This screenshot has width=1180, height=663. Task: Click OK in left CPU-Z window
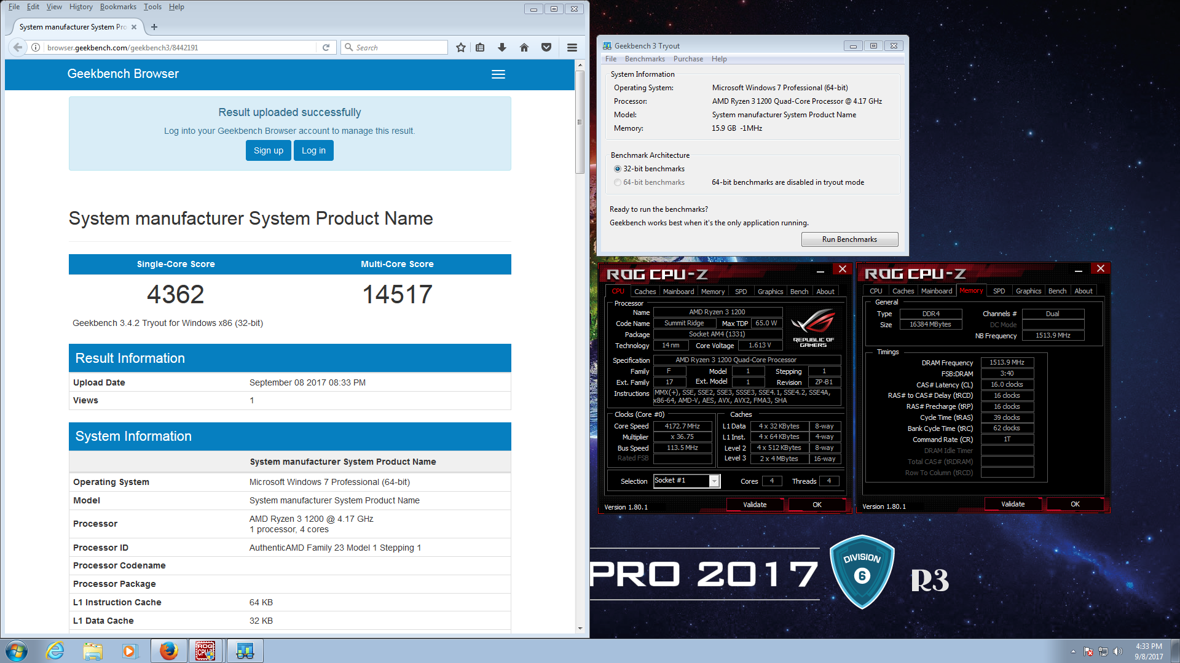pyautogui.click(x=817, y=505)
